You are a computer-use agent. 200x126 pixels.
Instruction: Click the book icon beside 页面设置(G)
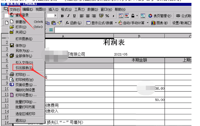coord(12,85)
